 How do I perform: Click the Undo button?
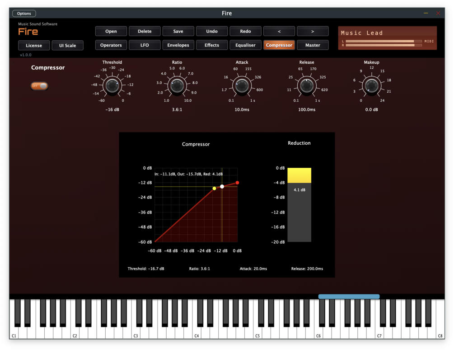click(x=212, y=31)
